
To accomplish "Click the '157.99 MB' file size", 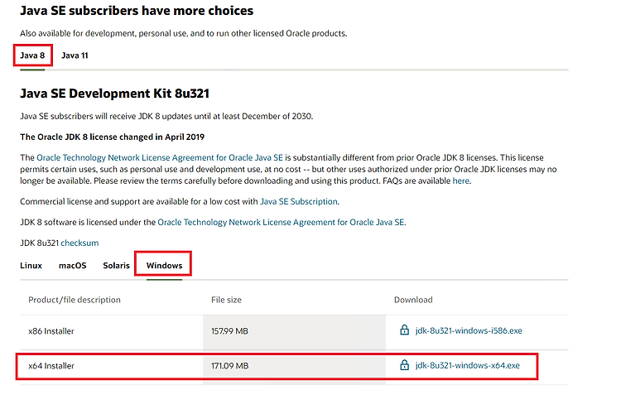I will pos(229,331).
